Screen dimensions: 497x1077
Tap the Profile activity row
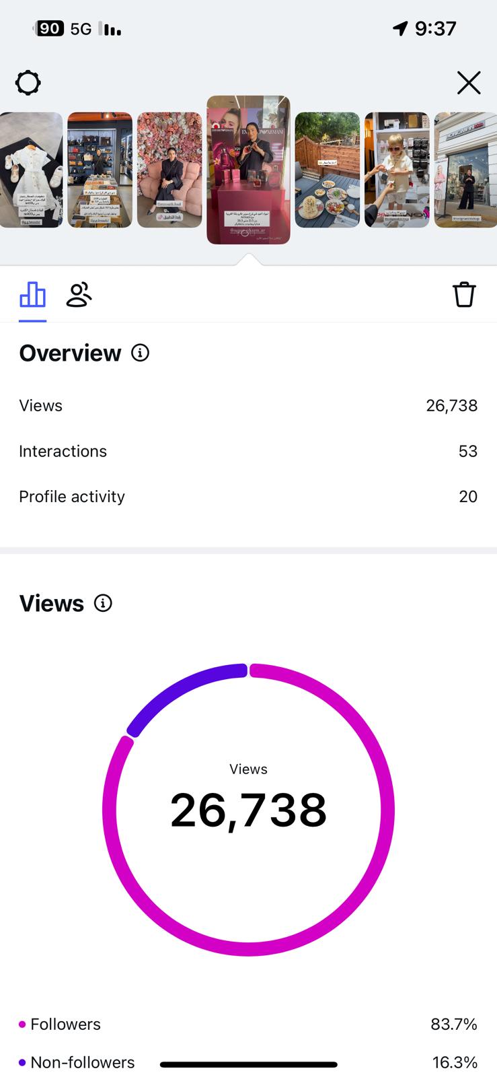(248, 496)
